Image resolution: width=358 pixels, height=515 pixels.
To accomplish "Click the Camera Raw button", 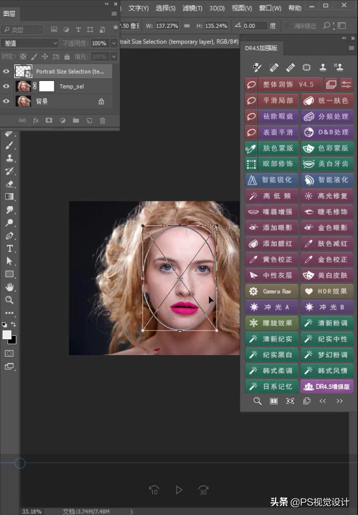I will (x=271, y=291).
